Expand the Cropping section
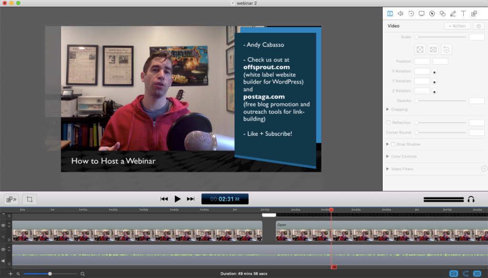The image size is (488, 278). (x=387, y=109)
